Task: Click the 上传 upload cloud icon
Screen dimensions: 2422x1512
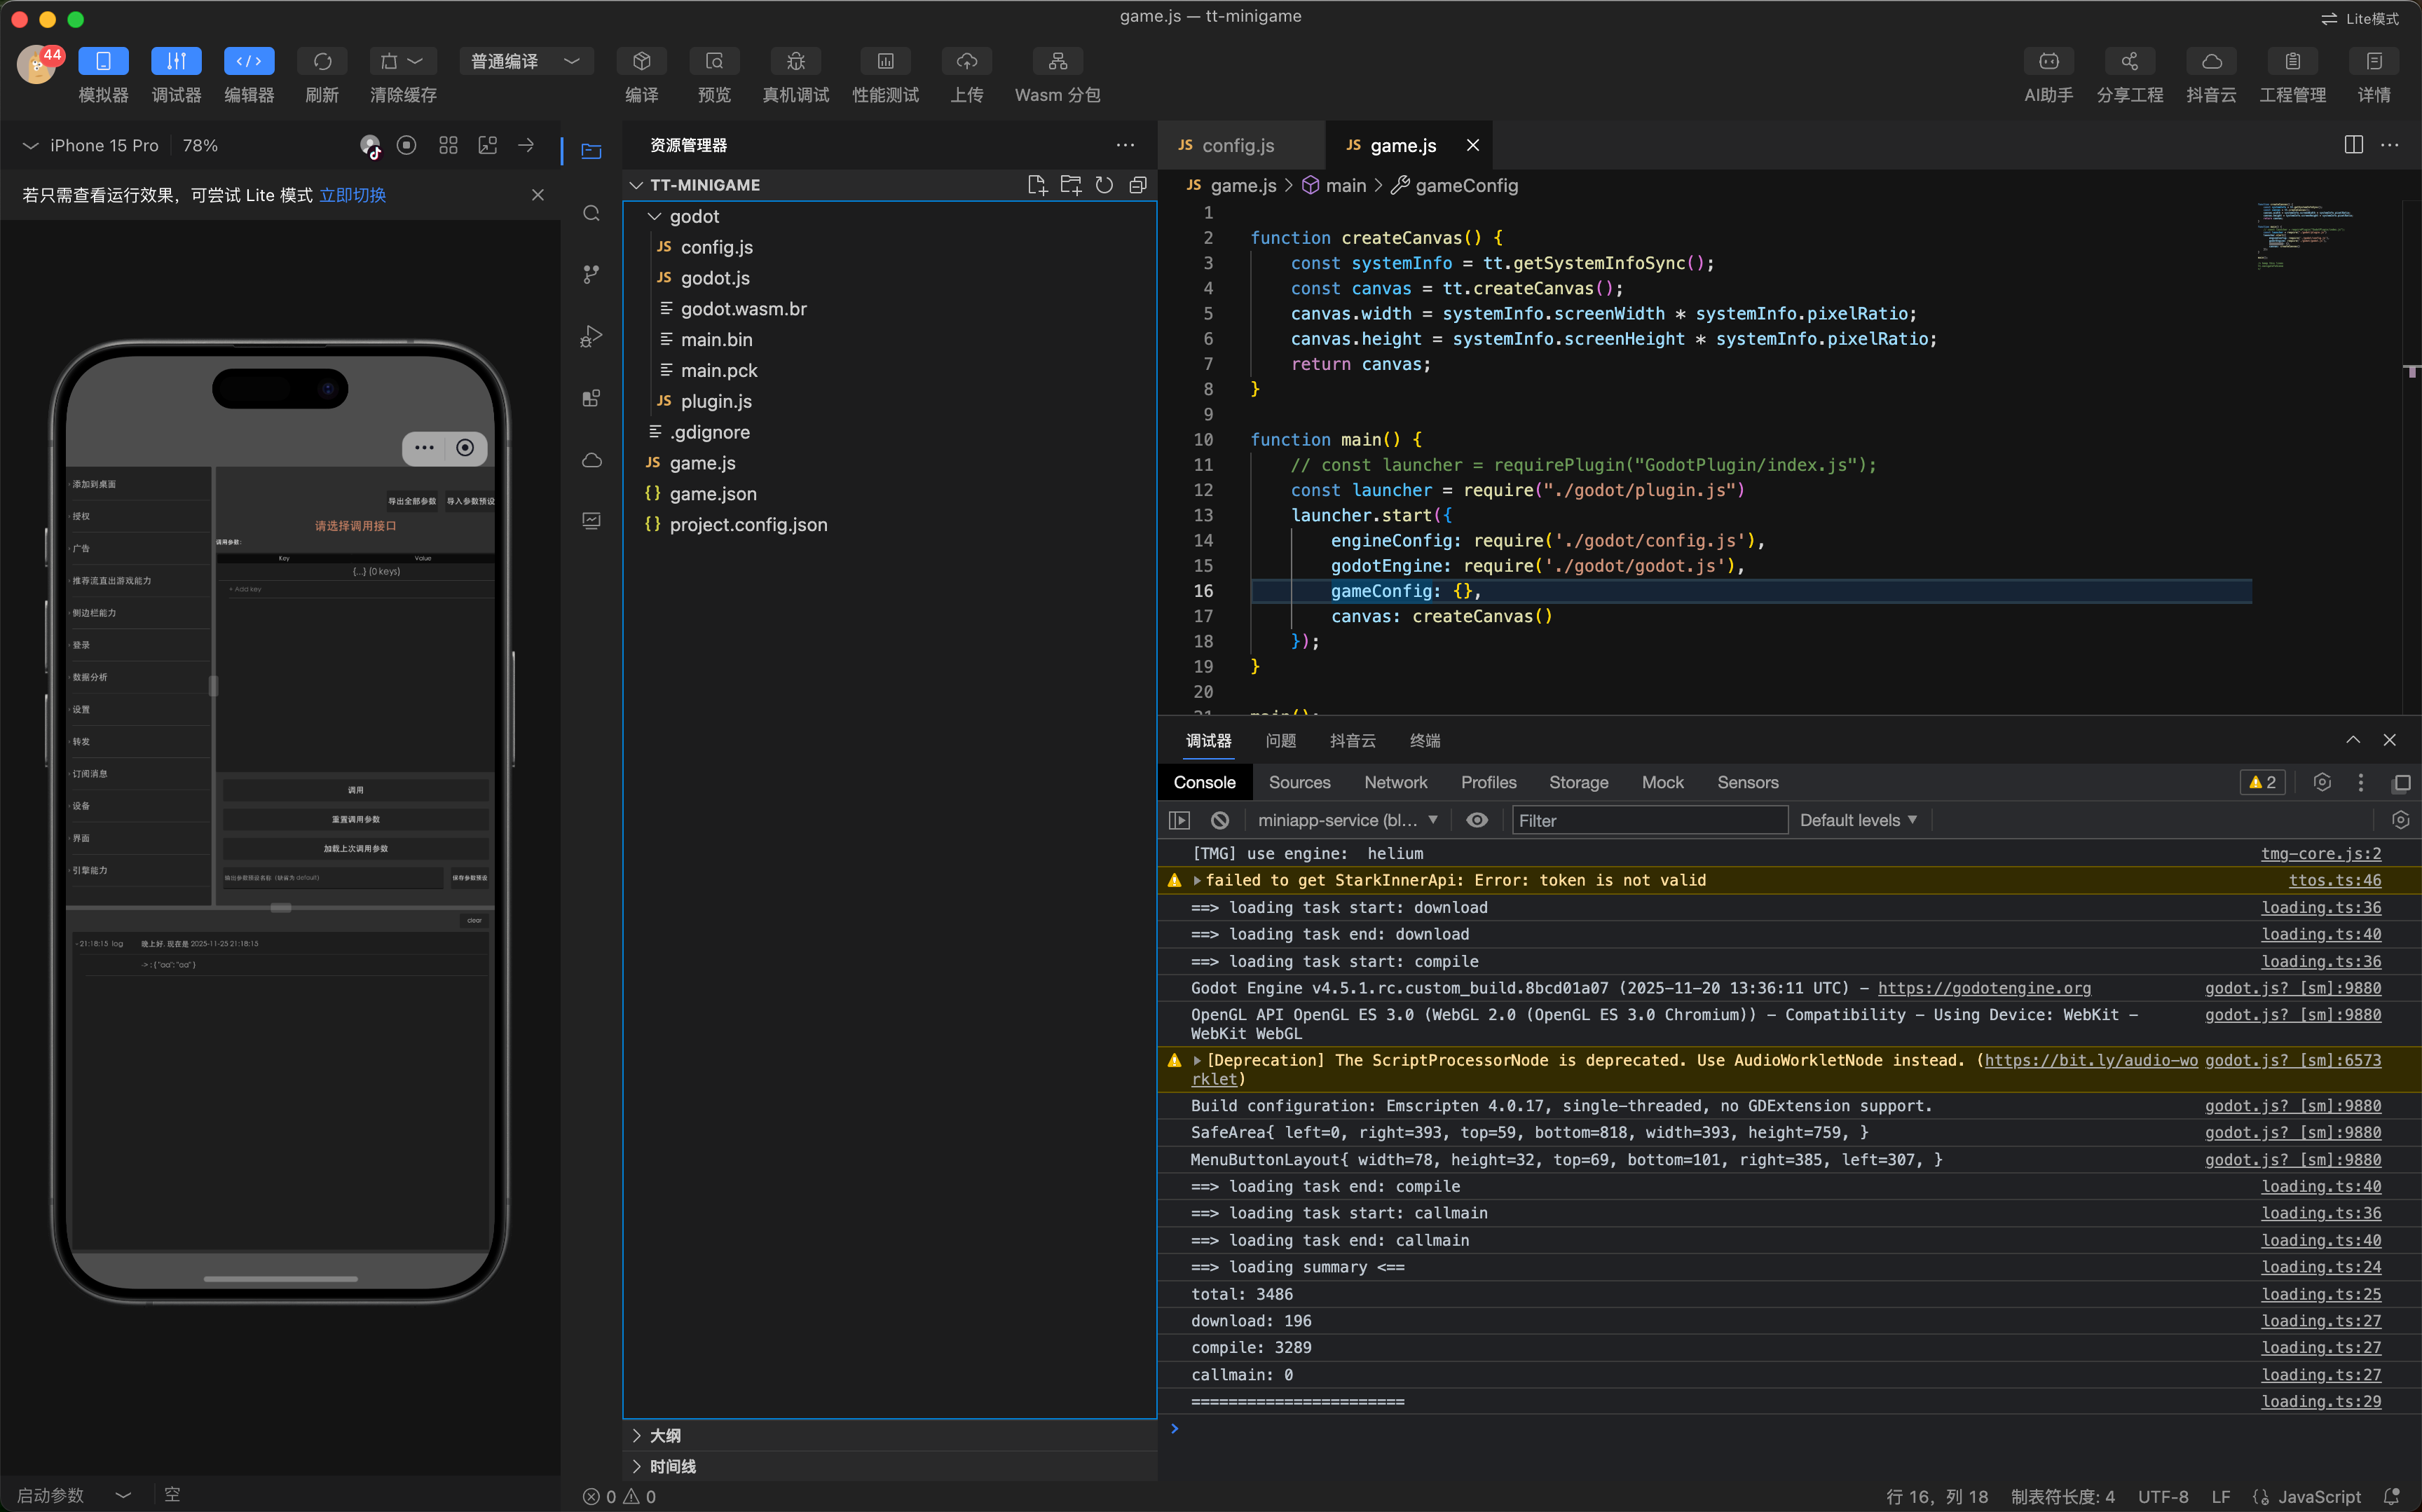Action: 966,61
